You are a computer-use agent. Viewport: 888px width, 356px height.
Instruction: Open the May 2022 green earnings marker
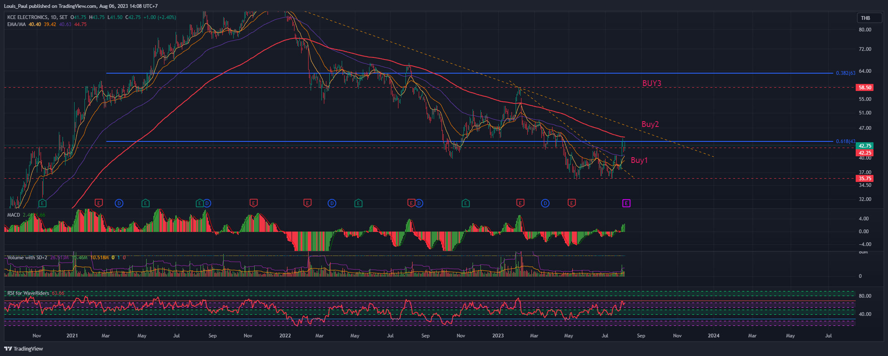coord(358,203)
